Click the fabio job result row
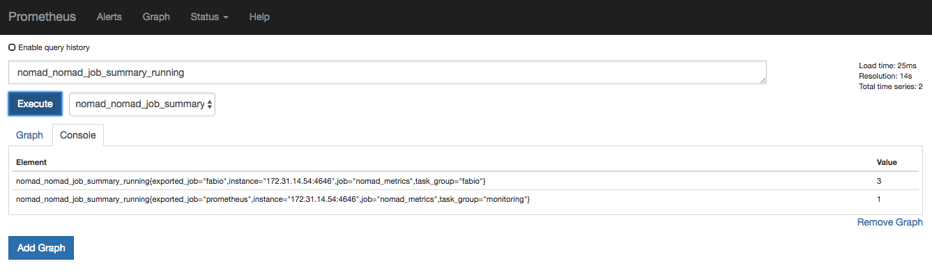 click(466, 181)
